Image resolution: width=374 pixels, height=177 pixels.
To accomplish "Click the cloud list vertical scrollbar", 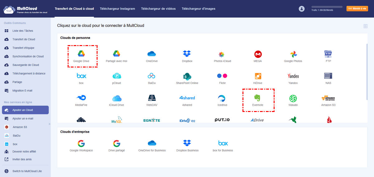I will point(367,72).
